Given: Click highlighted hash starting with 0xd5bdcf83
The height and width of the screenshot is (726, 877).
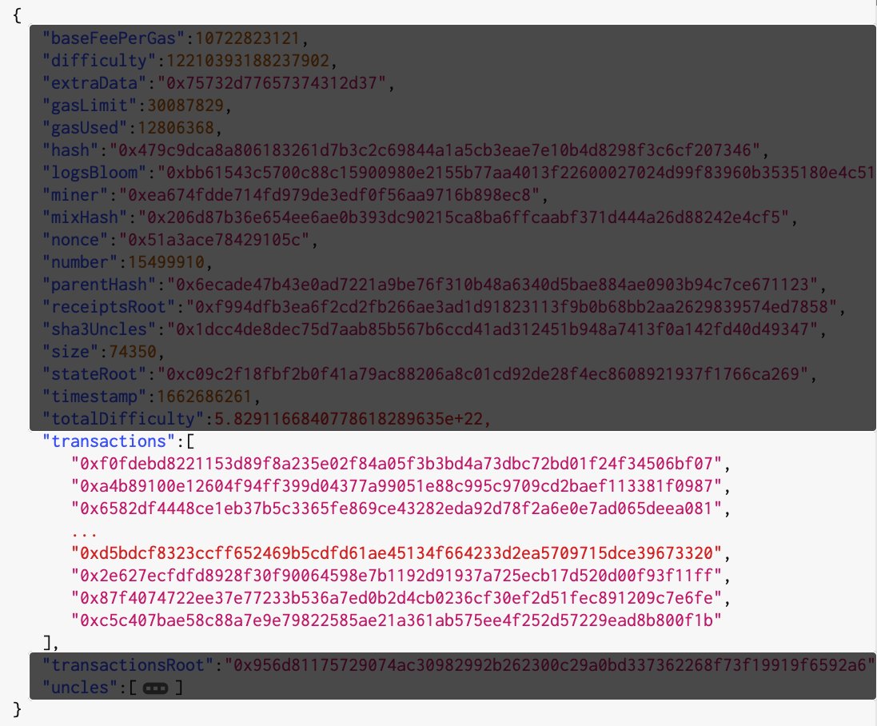Looking at the screenshot, I should point(397,553).
